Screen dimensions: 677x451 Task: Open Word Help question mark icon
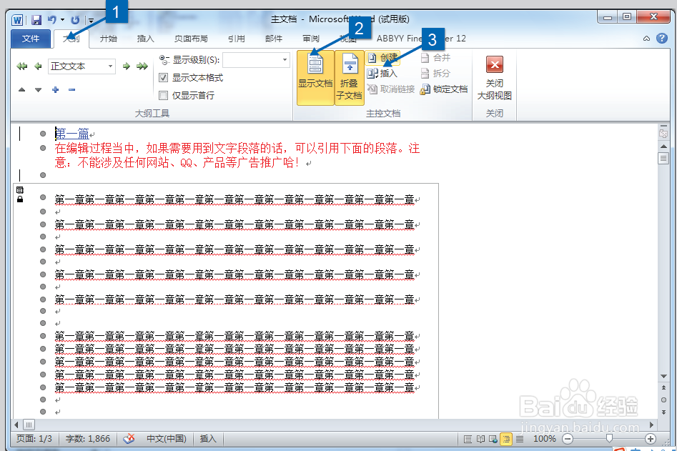662,38
